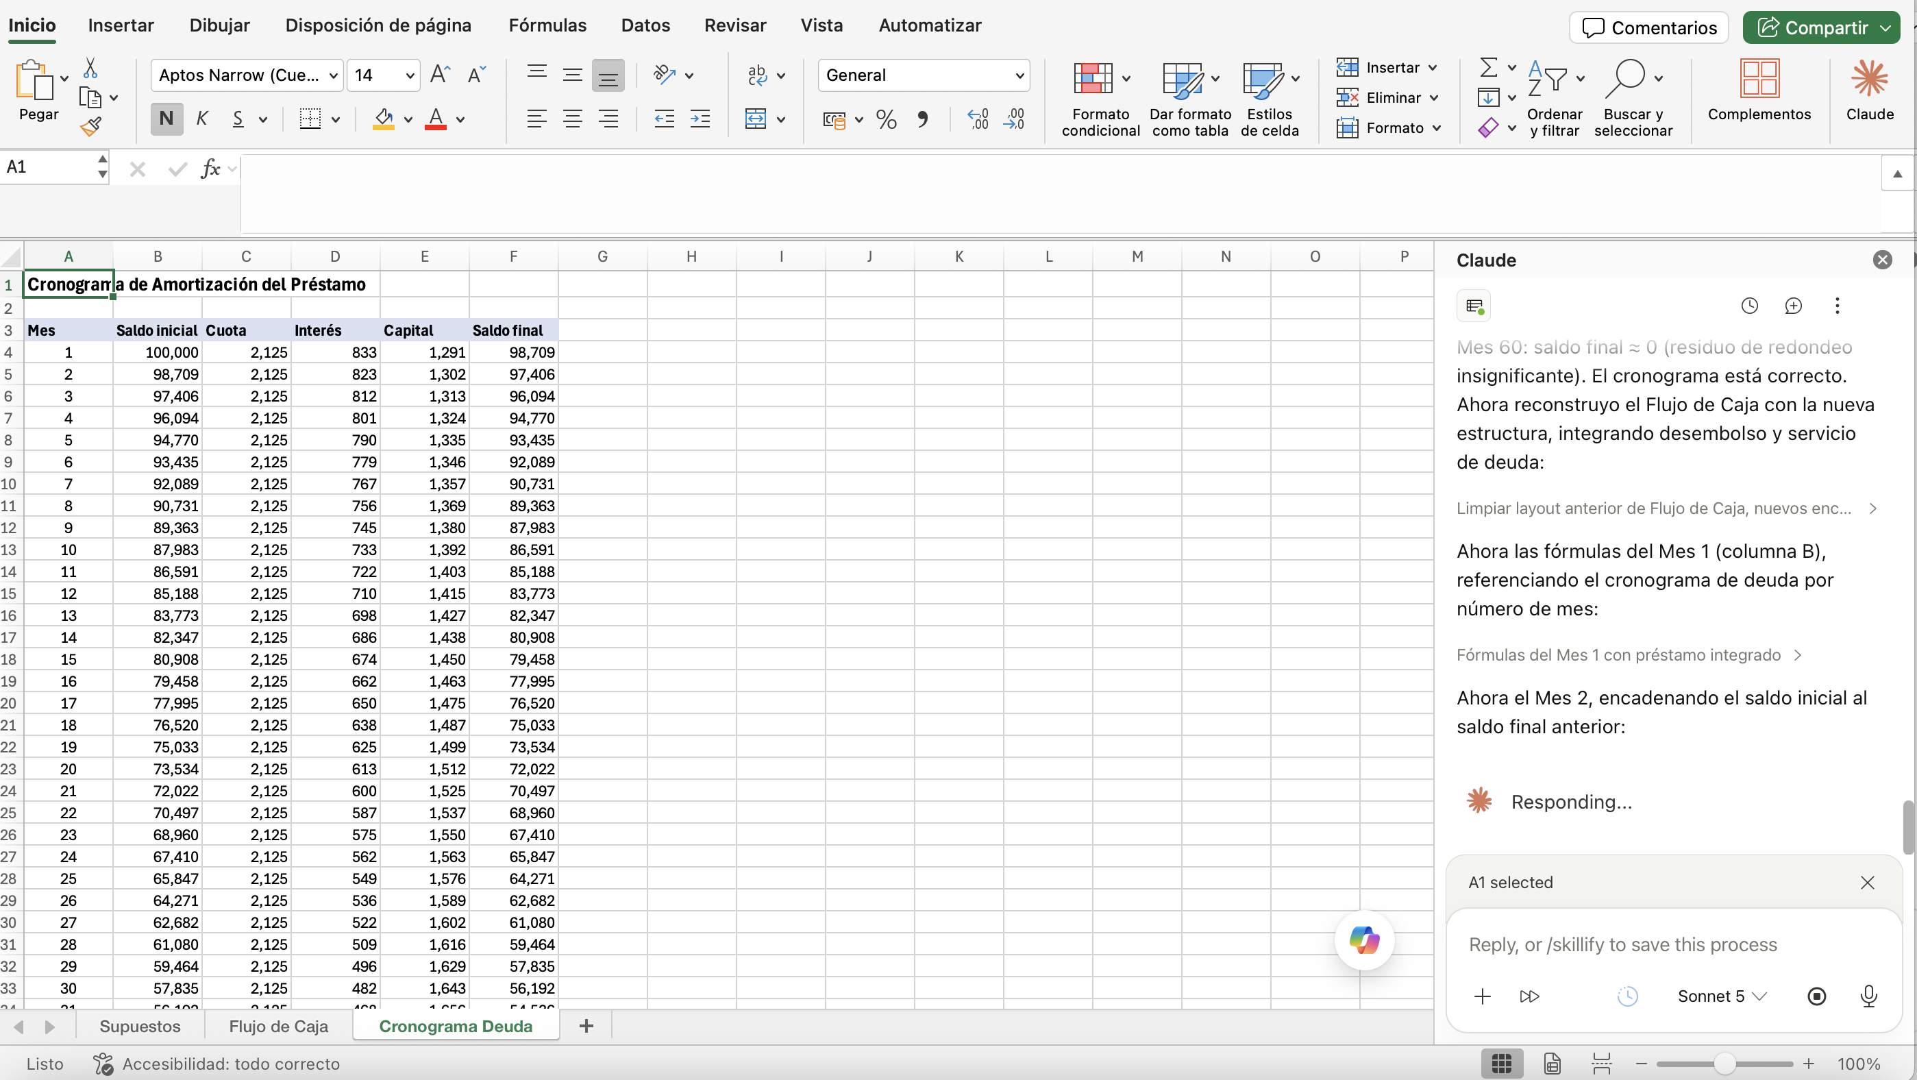This screenshot has width=1917, height=1080.
Task: Expand the Sonnet 5 model selector
Action: pyautogui.click(x=1721, y=996)
